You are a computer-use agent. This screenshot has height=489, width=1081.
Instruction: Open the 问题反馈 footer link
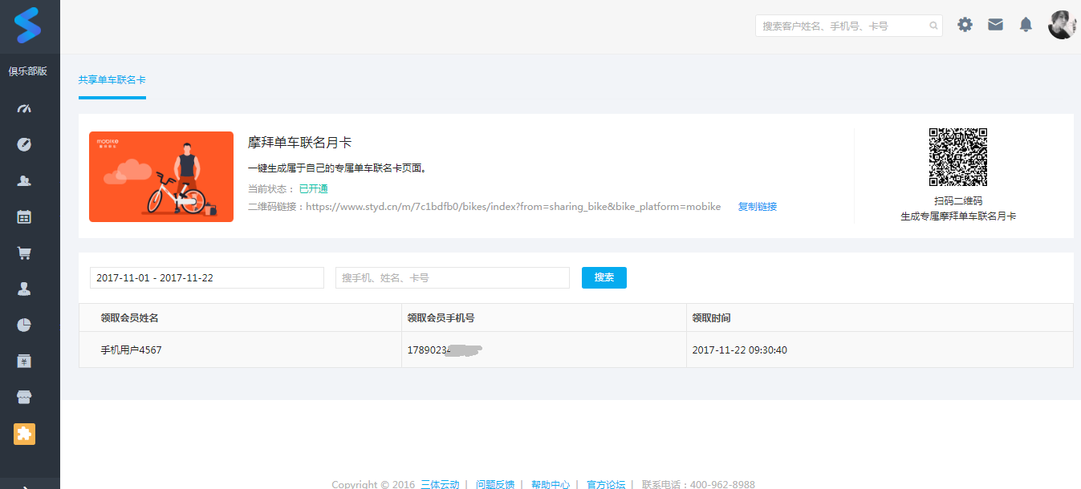pyautogui.click(x=495, y=484)
